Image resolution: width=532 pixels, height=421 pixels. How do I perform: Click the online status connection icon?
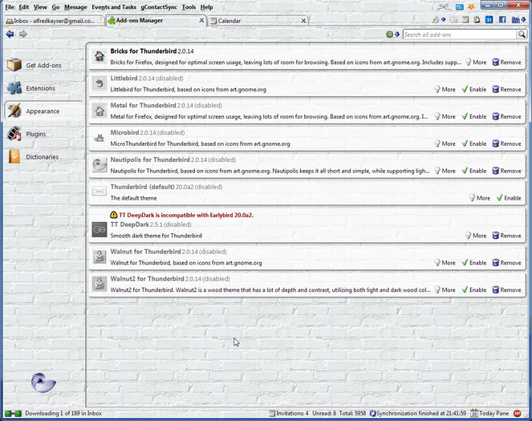tap(13, 413)
